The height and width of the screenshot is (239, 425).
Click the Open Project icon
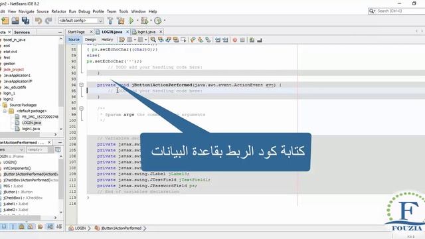pos(15,21)
